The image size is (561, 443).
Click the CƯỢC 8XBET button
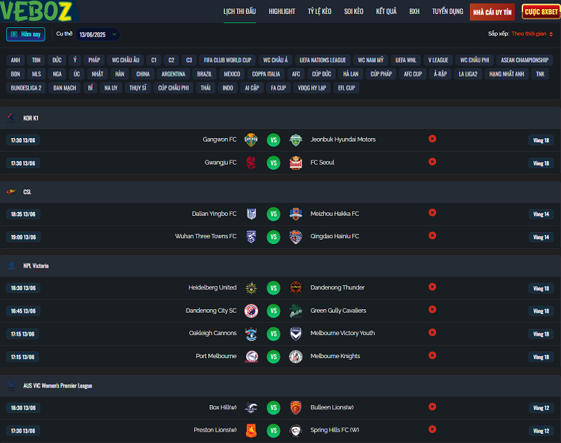click(541, 12)
